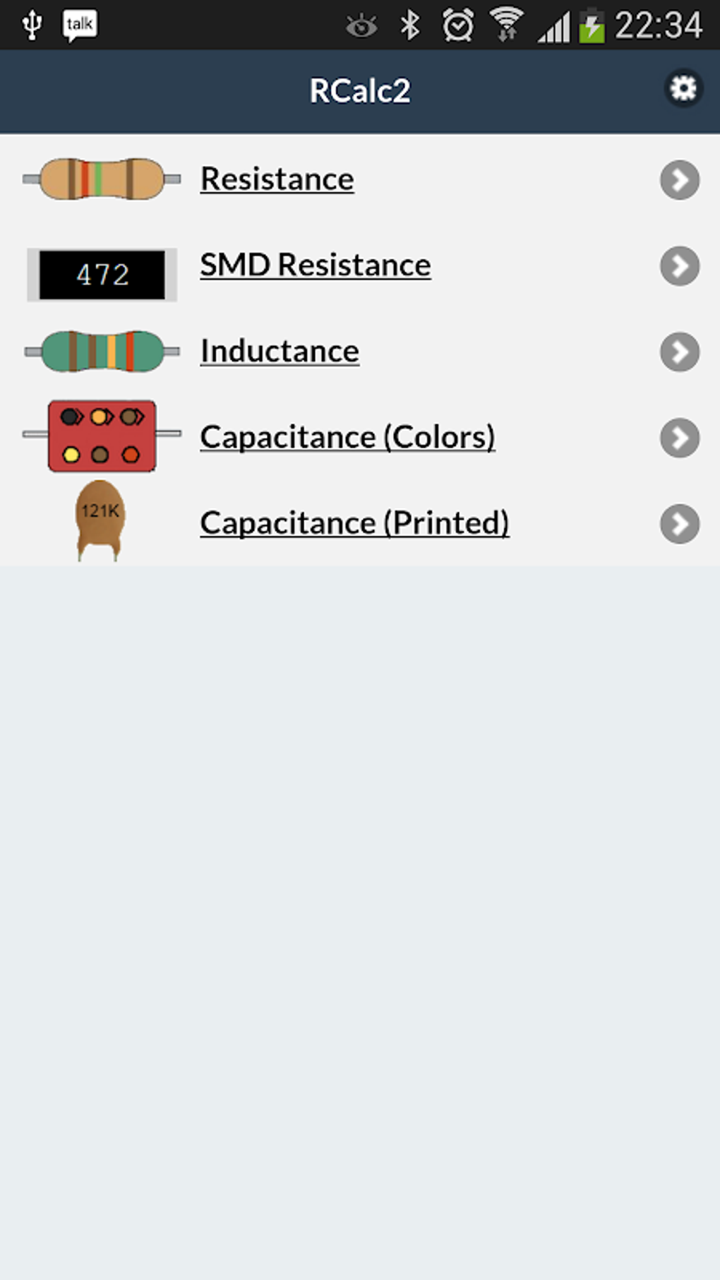Select the SMD Resistance link
Screen dimensions: 720x1280
(314, 265)
